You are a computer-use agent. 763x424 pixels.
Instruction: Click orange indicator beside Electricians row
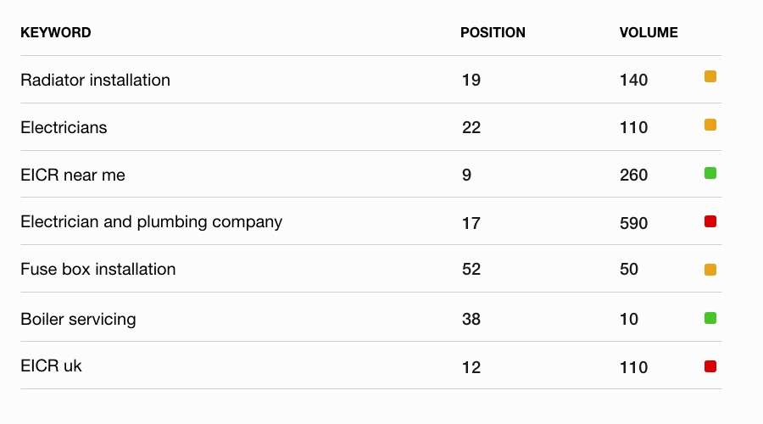click(710, 125)
